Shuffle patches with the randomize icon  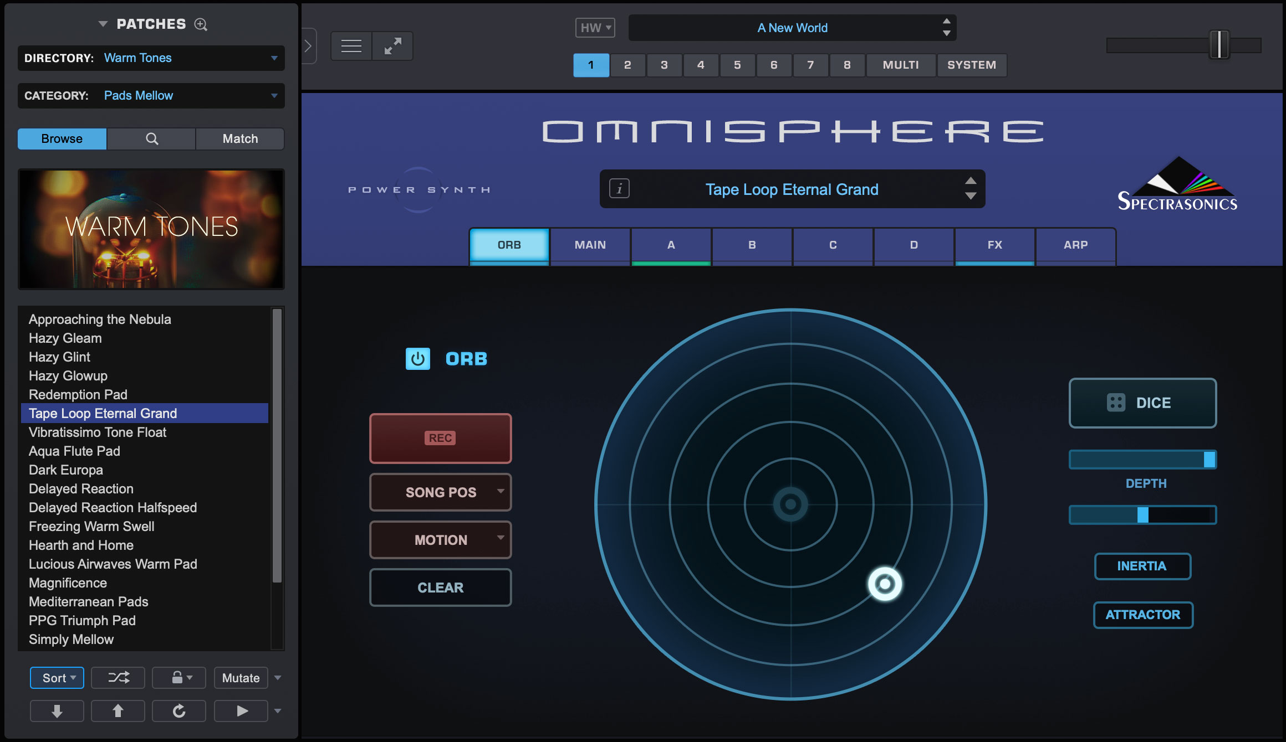click(118, 677)
